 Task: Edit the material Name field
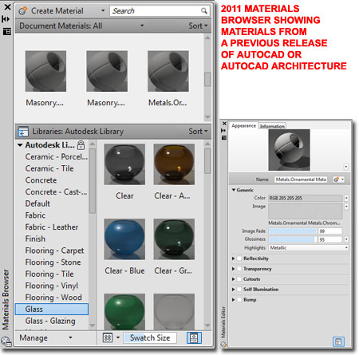[x=301, y=179]
